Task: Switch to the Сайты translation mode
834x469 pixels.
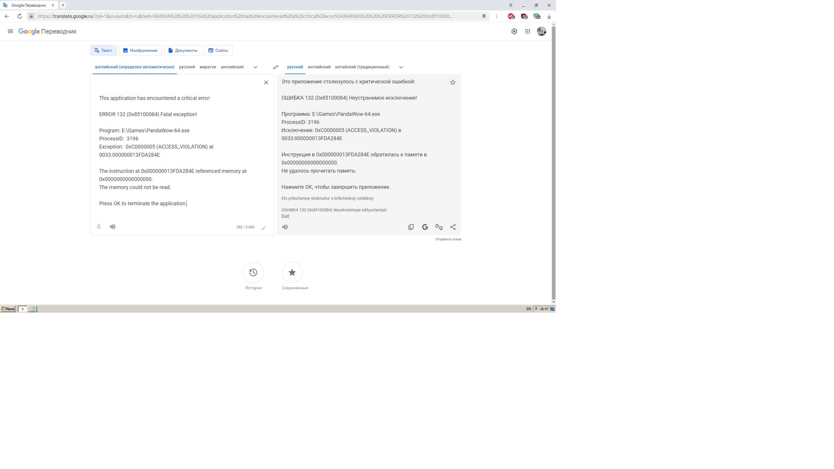Action: [219, 50]
